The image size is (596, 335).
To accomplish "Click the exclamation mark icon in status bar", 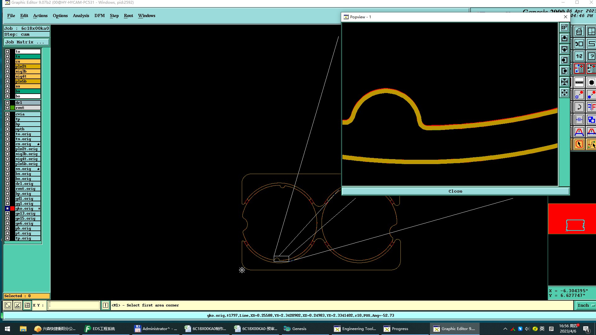I will [106, 305].
